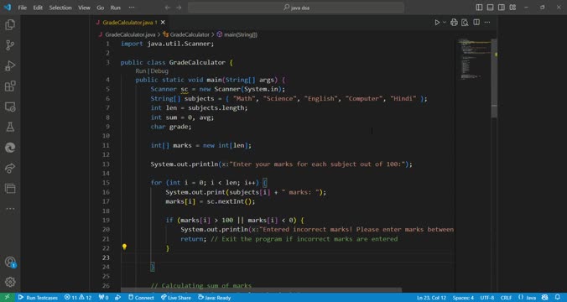Expand the run button dropdown arrow
This screenshot has width=567, height=302.
pos(445,23)
